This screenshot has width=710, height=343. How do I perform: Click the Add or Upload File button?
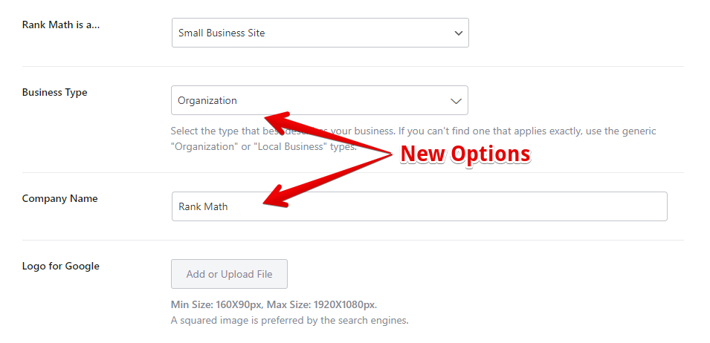click(229, 274)
